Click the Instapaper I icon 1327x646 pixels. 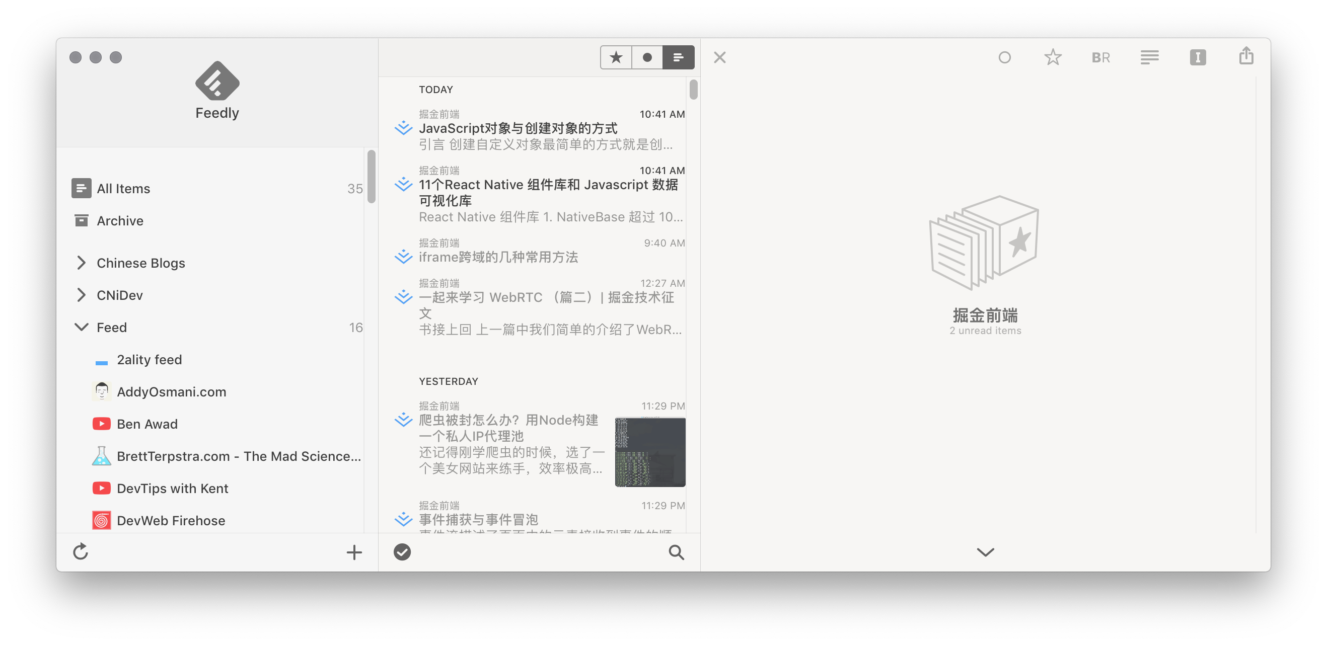[x=1198, y=57]
